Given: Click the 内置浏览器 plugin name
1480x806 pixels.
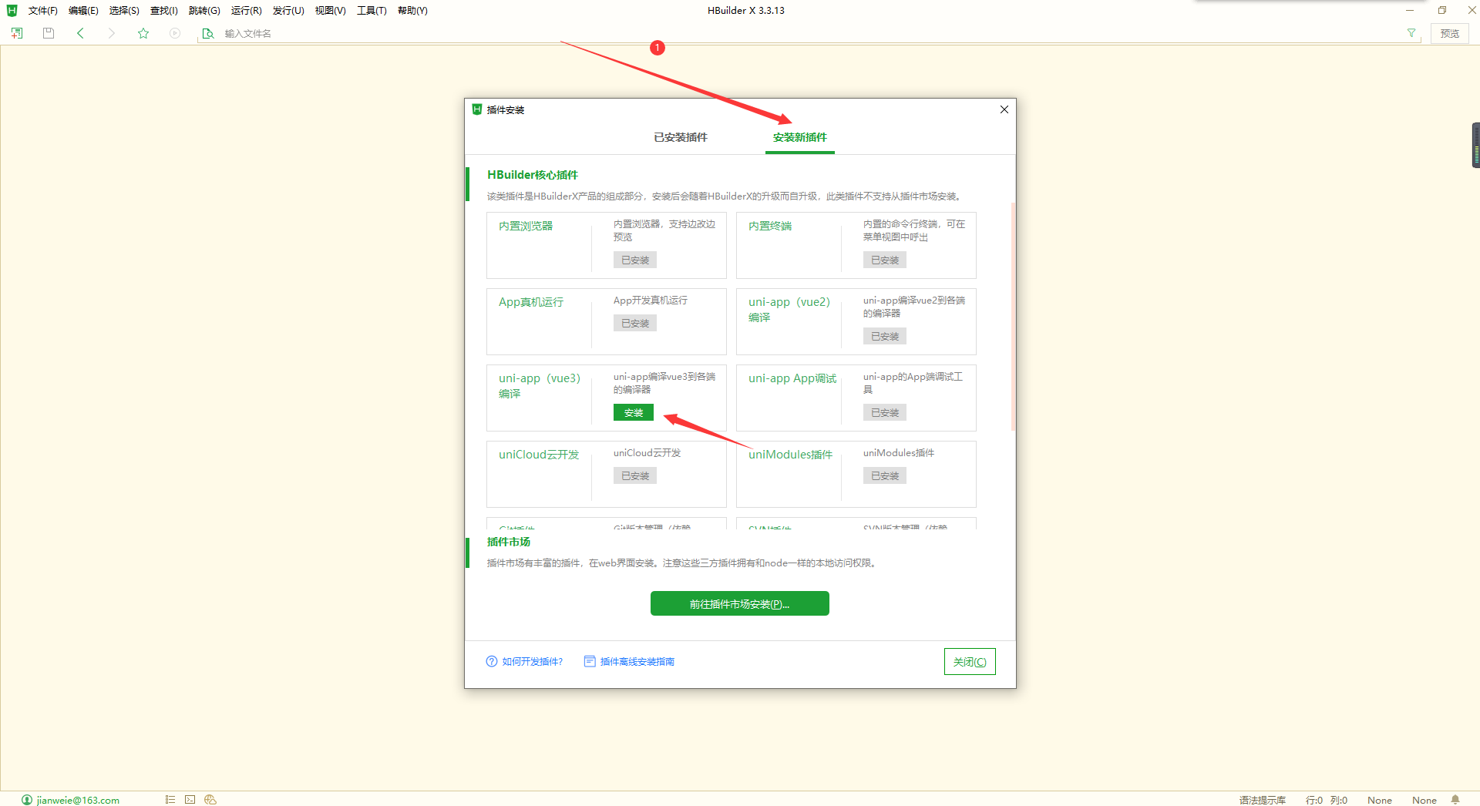Looking at the screenshot, I should (526, 226).
